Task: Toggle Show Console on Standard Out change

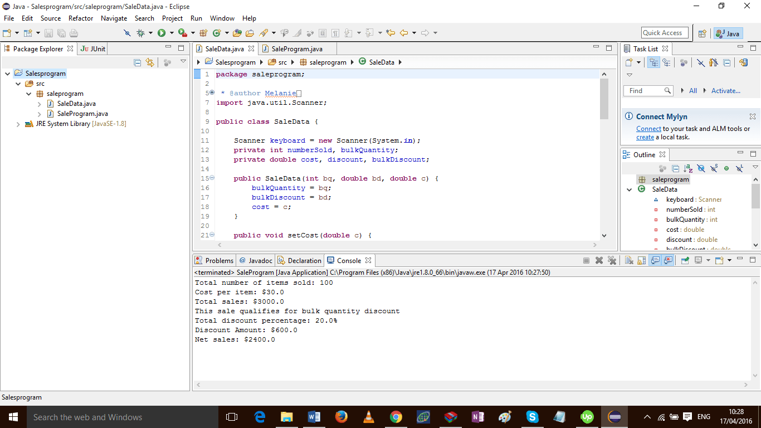Action: [x=655, y=260]
